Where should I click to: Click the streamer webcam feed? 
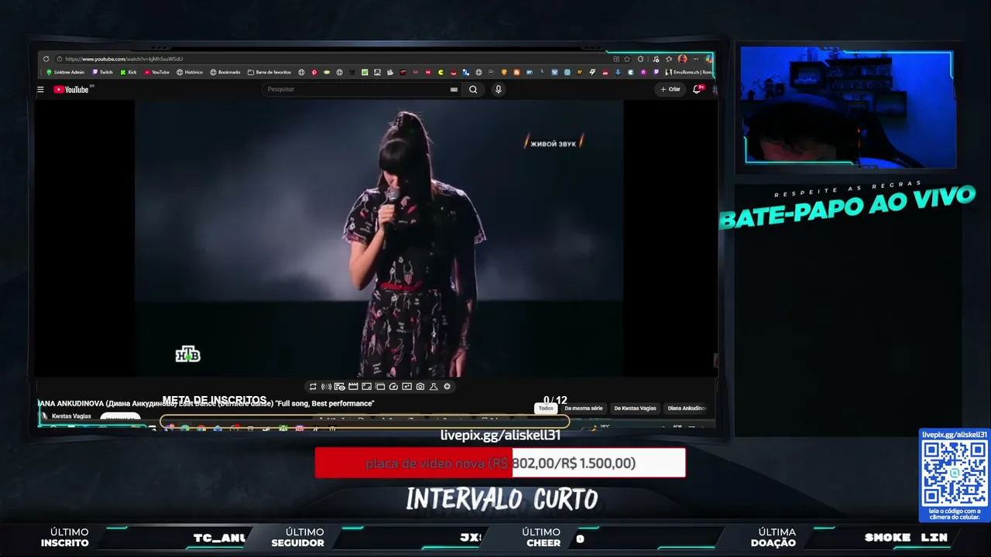(x=847, y=106)
